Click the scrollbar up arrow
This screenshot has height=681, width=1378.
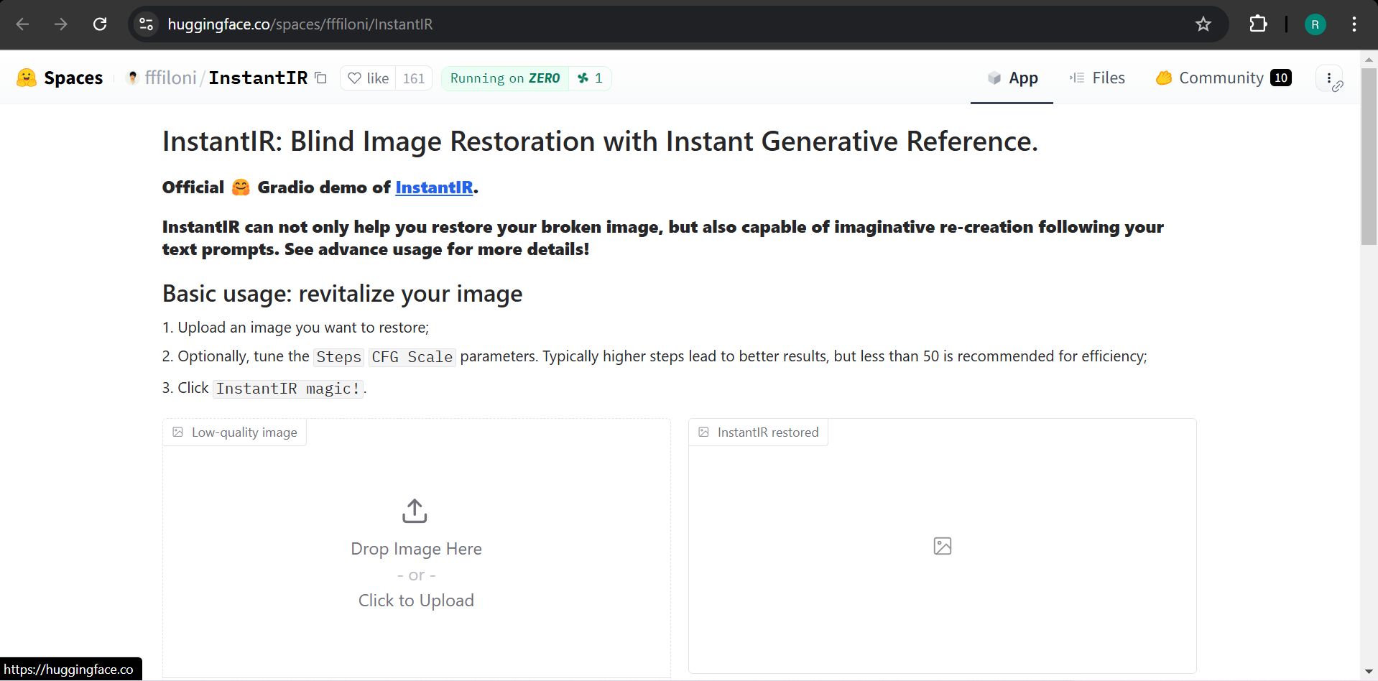(1369, 59)
